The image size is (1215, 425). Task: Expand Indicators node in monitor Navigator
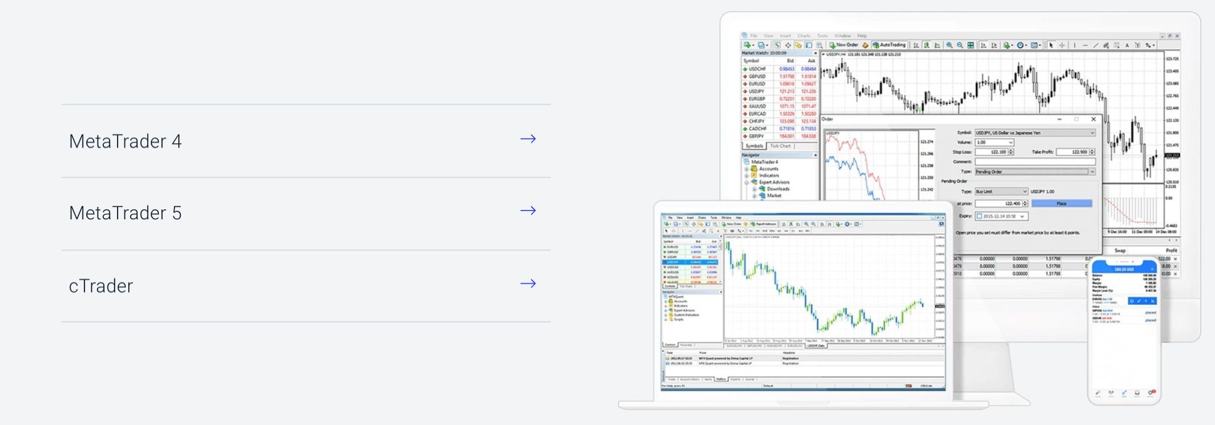746,176
